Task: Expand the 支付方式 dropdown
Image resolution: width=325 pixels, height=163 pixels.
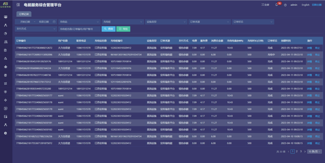Action: [36, 29]
